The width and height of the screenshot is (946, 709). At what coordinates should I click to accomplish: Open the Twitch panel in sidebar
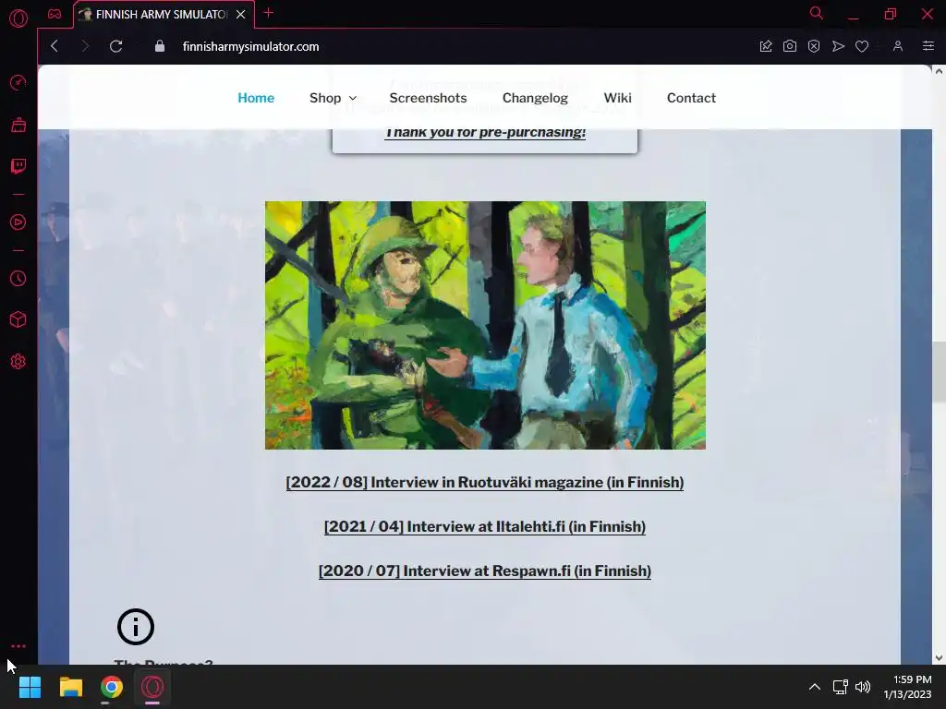(18, 166)
